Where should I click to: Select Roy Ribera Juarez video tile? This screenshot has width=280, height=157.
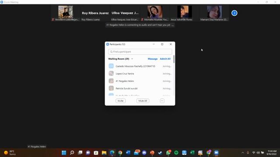(95, 13)
